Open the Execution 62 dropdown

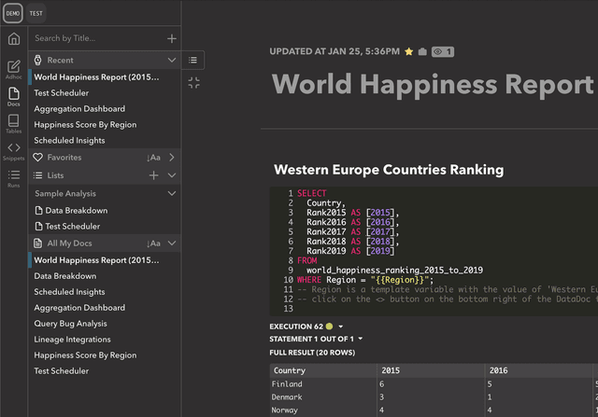pyautogui.click(x=341, y=326)
